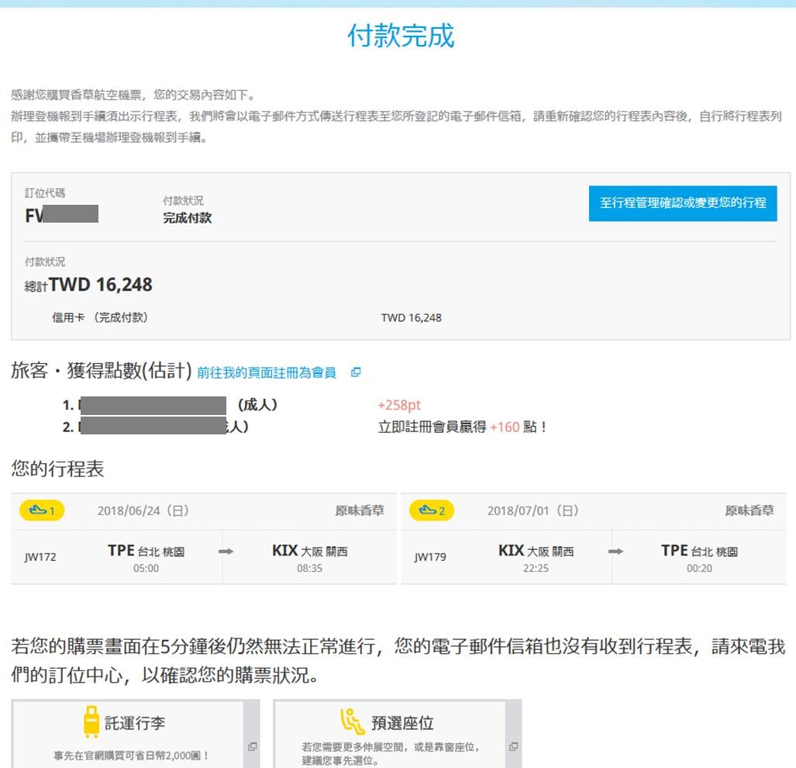Click the arrow between TPE and KIX on JW172
The width and height of the screenshot is (796, 768).
[x=226, y=551]
